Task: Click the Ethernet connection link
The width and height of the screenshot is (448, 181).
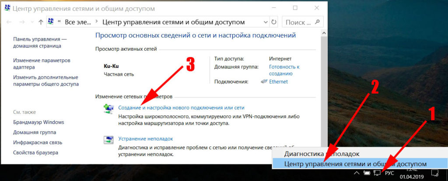Action: coord(278,81)
